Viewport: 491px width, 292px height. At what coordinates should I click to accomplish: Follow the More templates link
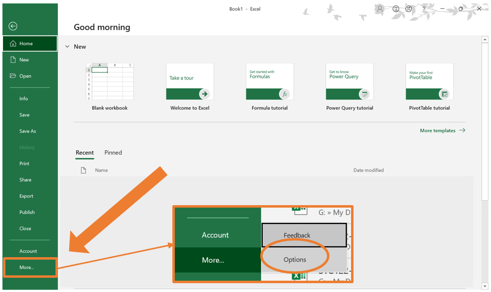(442, 131)
